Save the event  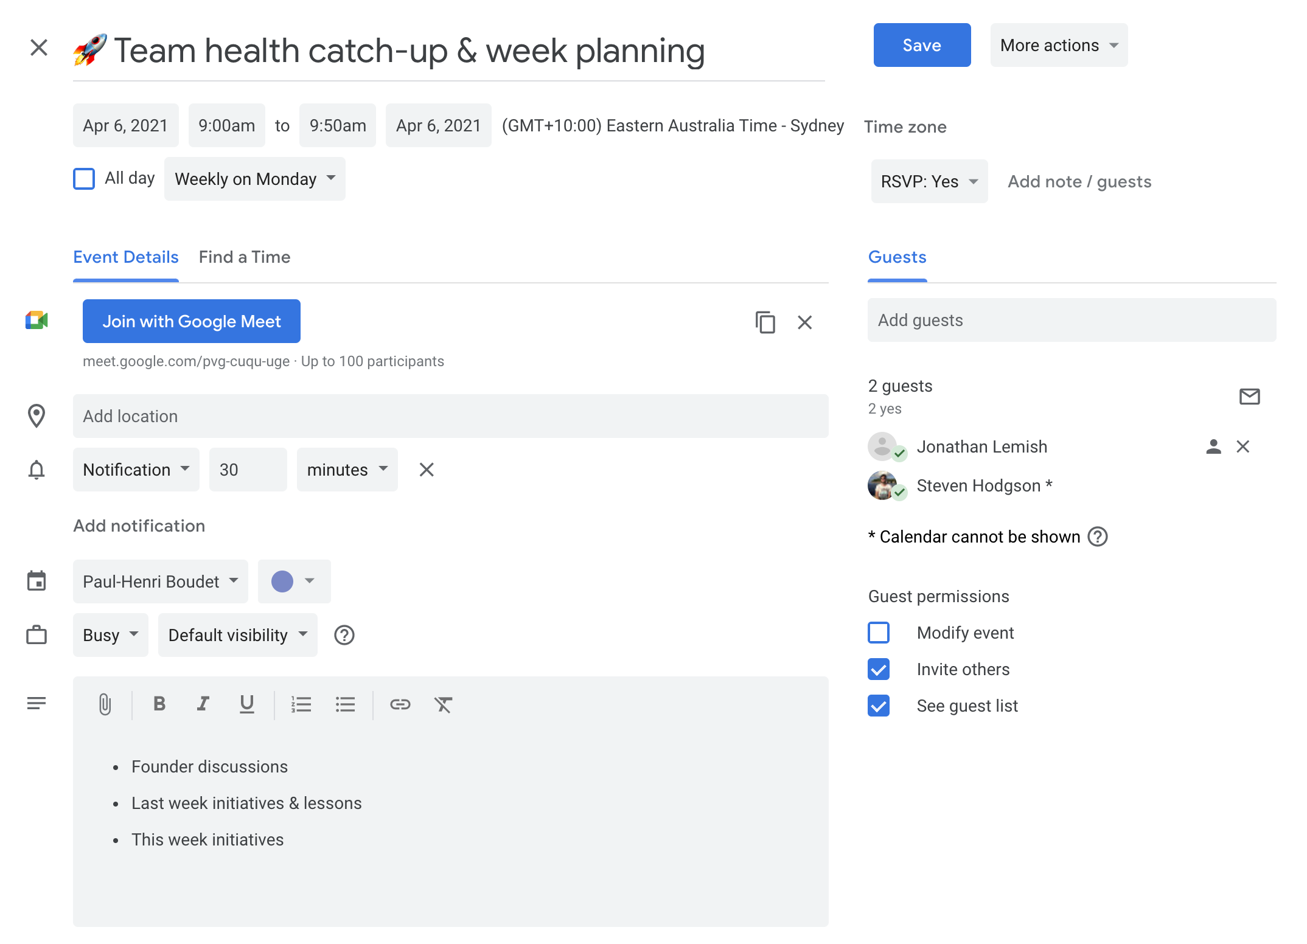pyautogui.click(x=922, y=45)
